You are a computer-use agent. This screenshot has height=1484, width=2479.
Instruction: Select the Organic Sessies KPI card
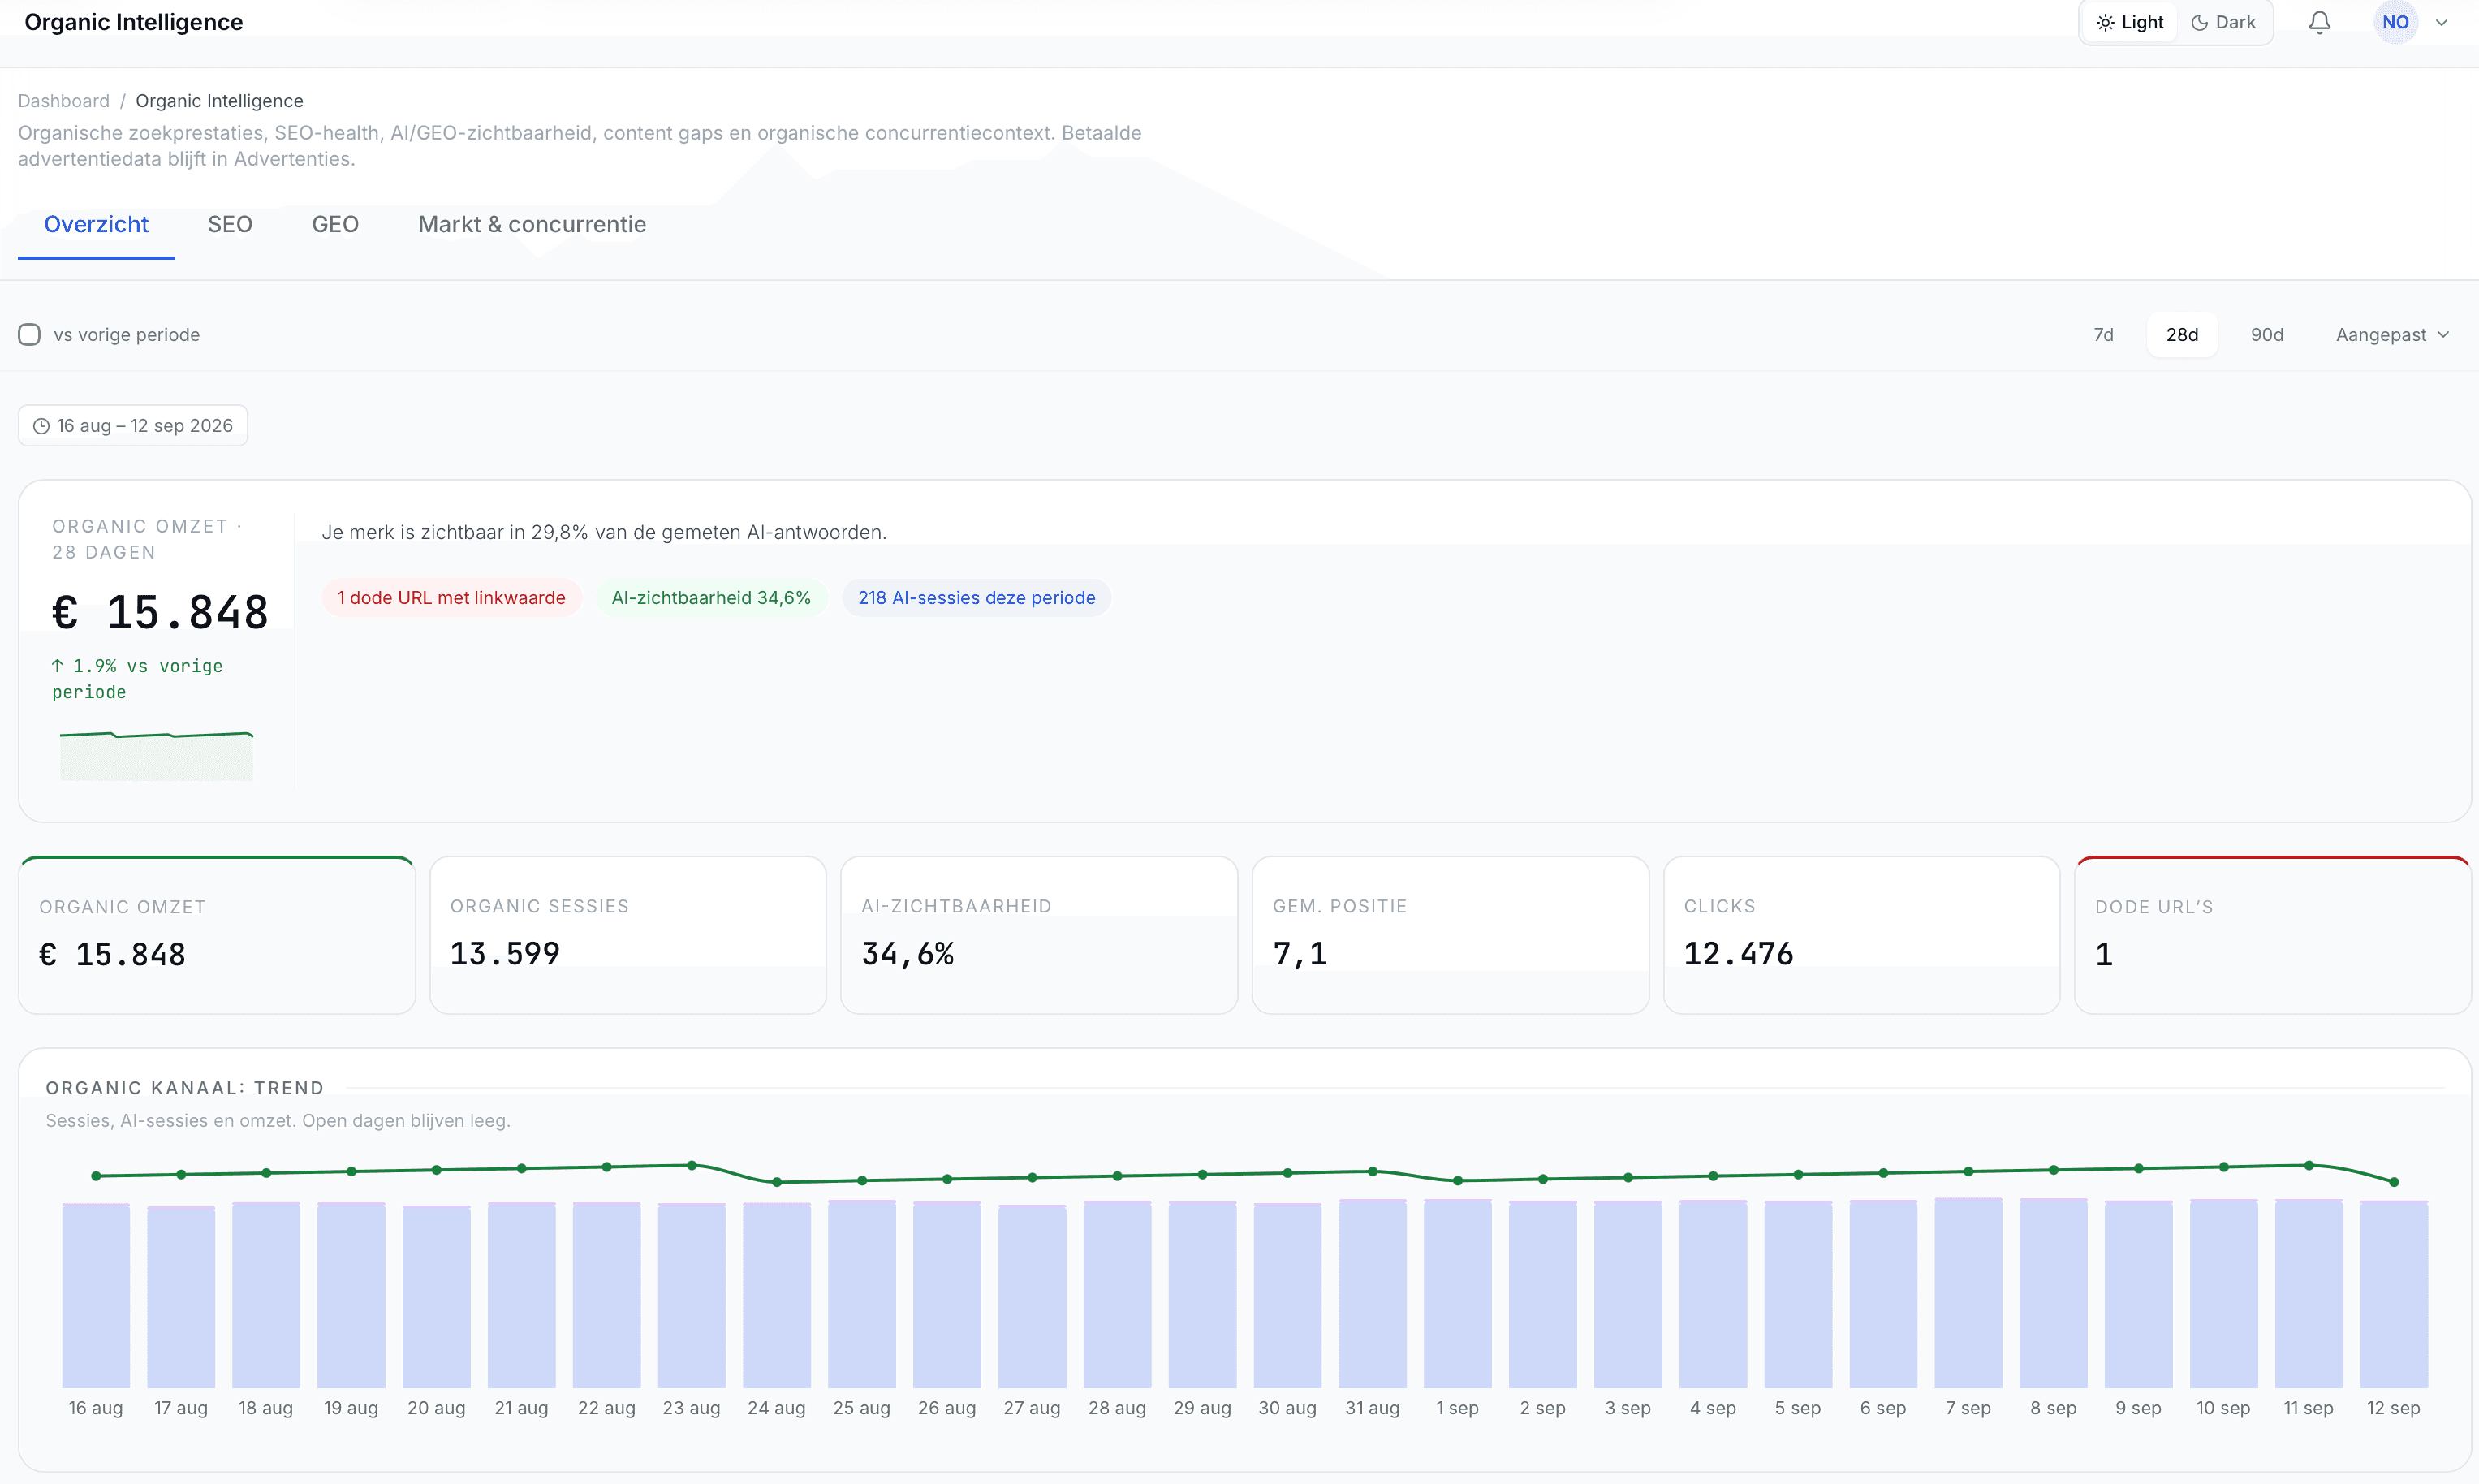tap(627, 935)
